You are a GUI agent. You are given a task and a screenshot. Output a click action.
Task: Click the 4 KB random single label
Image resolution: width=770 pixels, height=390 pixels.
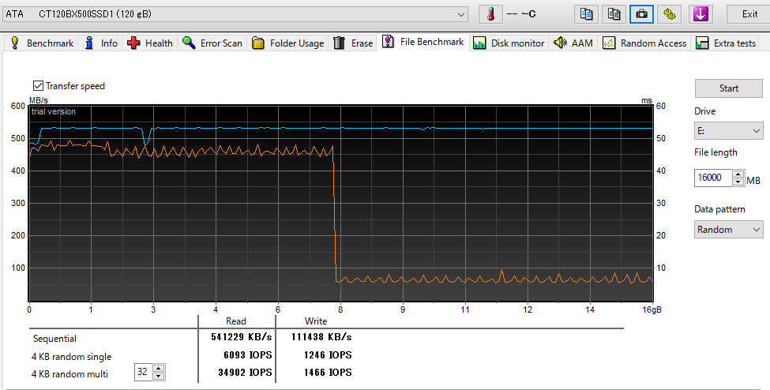tap(71, 357)
